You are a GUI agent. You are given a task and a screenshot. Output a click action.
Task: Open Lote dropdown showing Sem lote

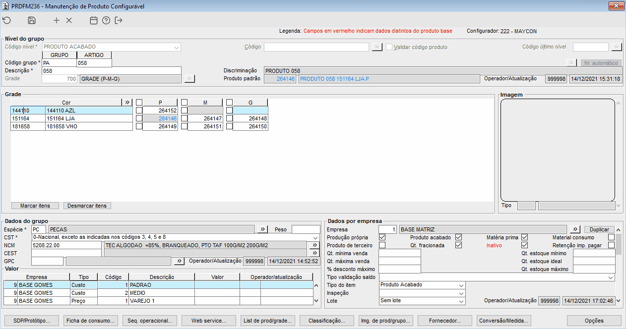(x=461, y=301)
